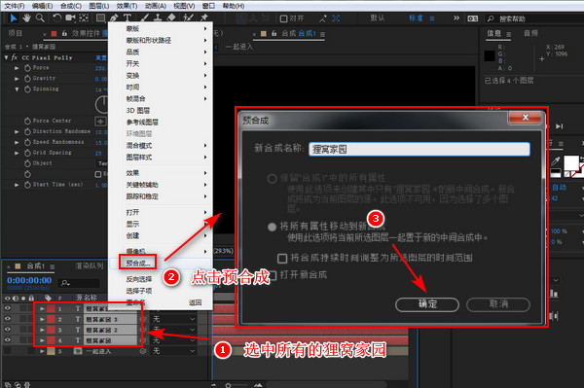Click the white fill color swatch
This screenshot has height=388, width=584.
(x=571, y=163)
